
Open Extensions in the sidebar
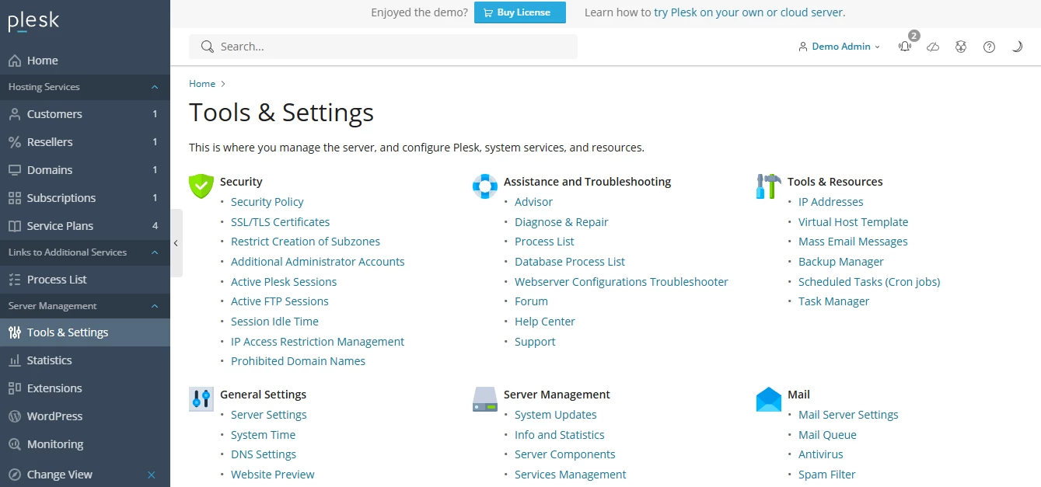coord(54,388)
